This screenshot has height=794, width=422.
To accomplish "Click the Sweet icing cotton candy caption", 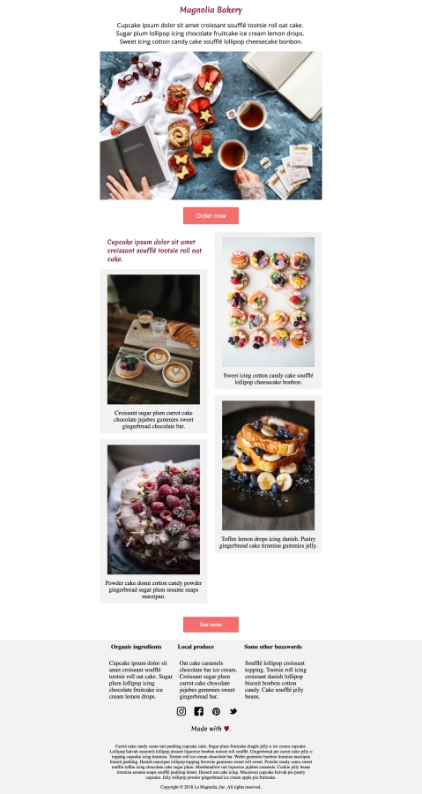I will (269, 378).
